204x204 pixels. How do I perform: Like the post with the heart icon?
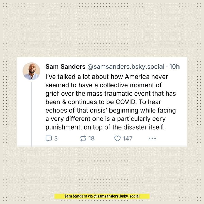(117, 138)
